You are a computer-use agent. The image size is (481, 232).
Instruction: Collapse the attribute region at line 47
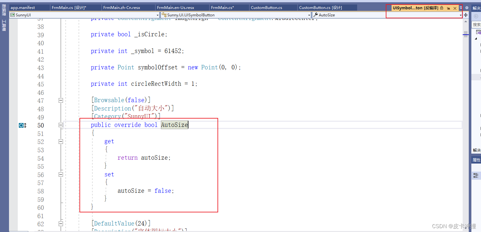click(x=60, y=100)
